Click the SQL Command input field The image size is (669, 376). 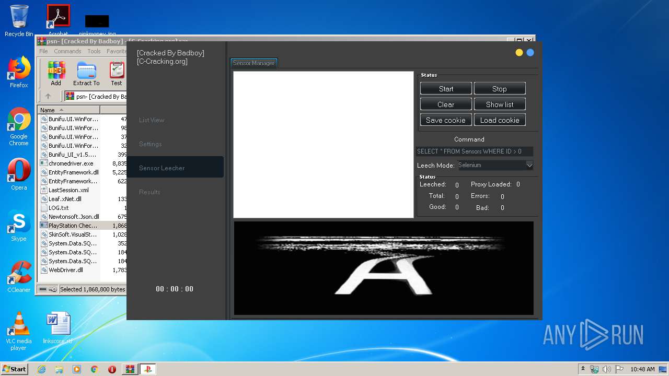pos(475,151)
